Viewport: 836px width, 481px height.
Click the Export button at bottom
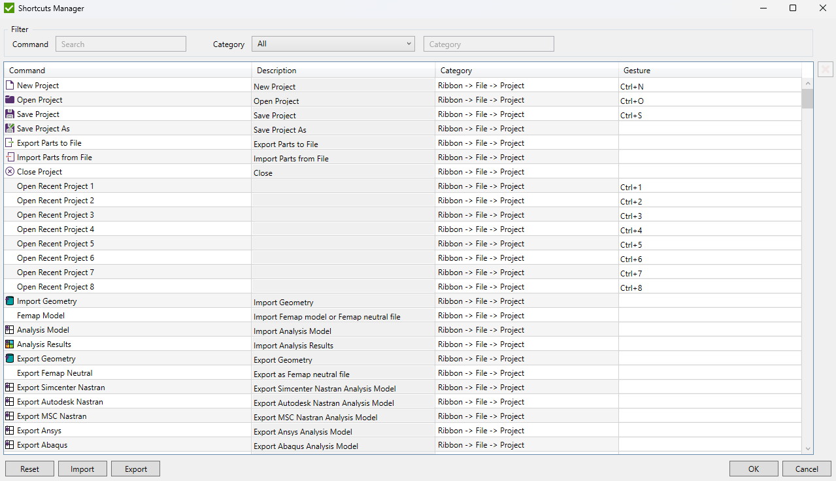click(135, 469)
